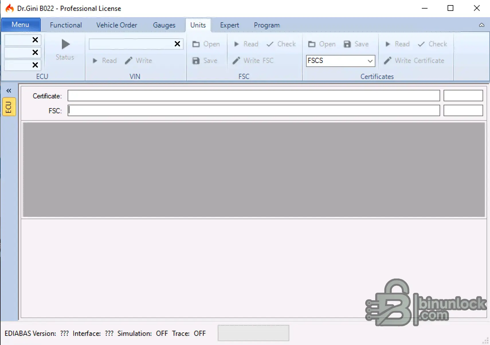Screen dimensions: 490x345
Task: Open a certificate file
Action: click(322, 44)
